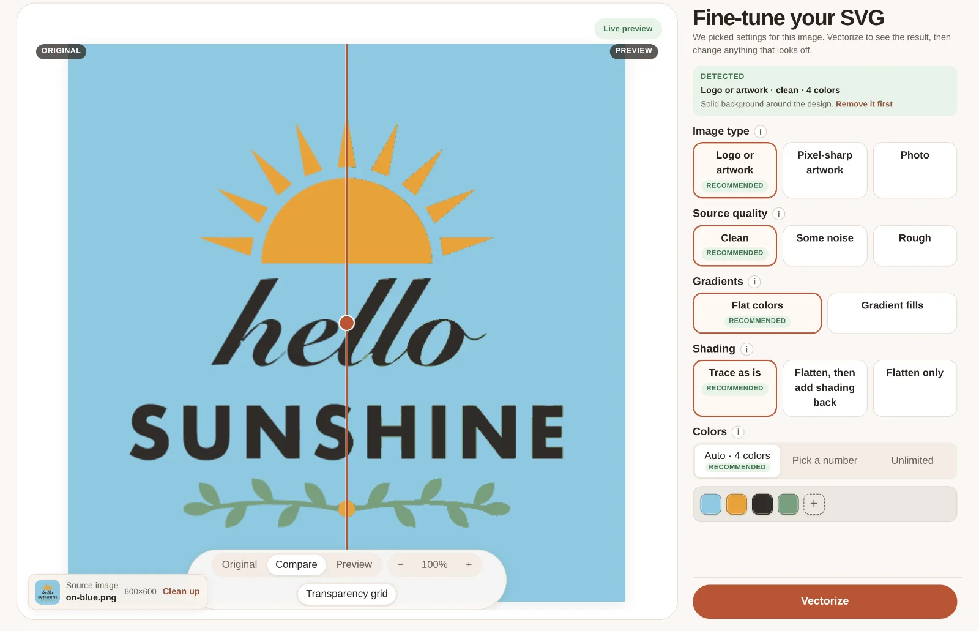Choose Some noise source quality
Screen dimensions: 979x631
click(x=825, y=245)
